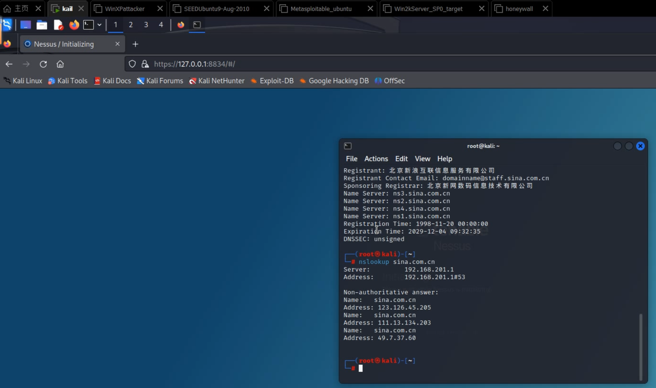Open the Kali NetHunter bookmark
Image resolution: width=656 pixels, height=388 pixels.
click(x=217, y=81)
